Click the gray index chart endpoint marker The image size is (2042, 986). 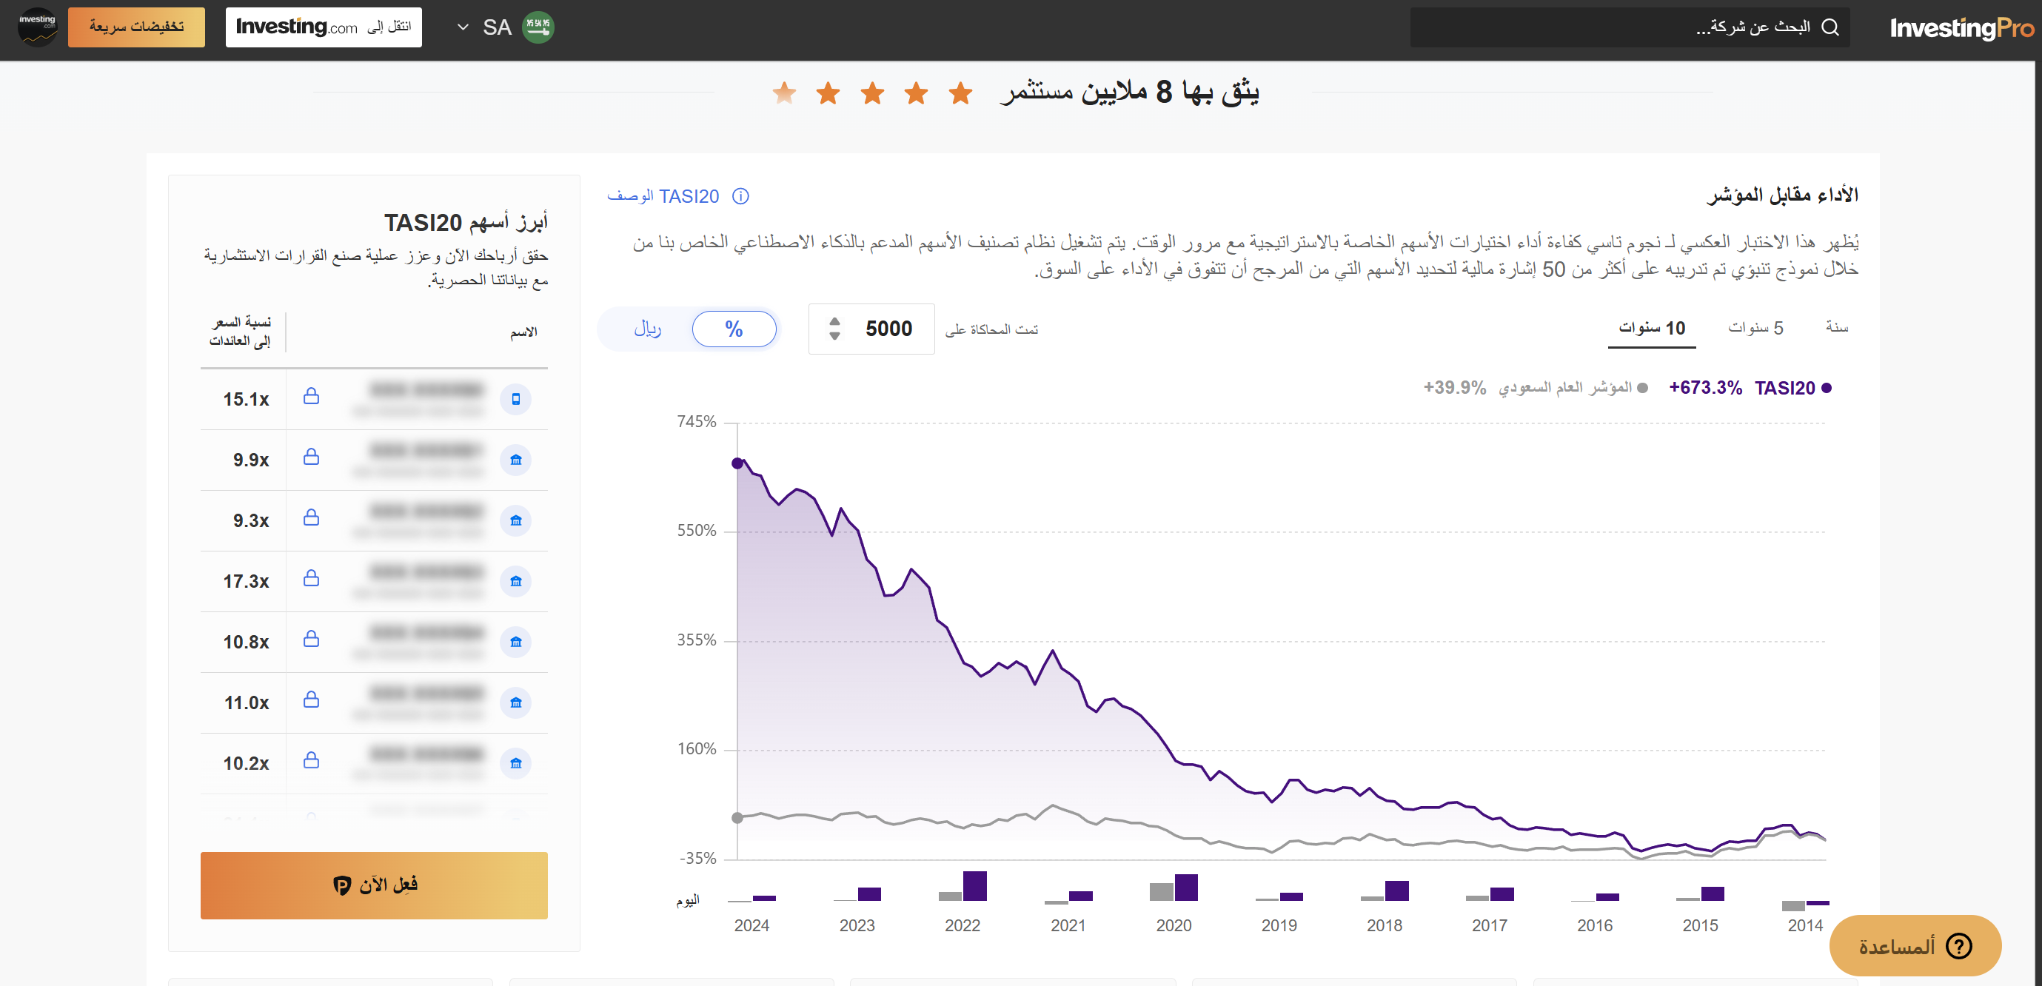pos(737,817)
